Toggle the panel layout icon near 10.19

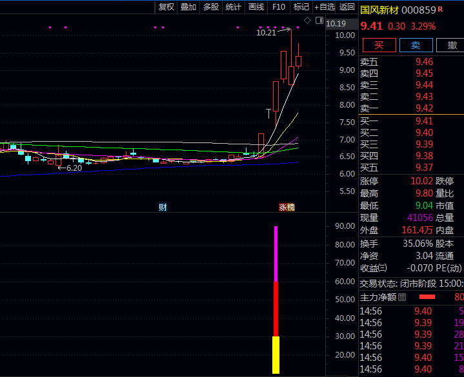click(x=319, y=21)
